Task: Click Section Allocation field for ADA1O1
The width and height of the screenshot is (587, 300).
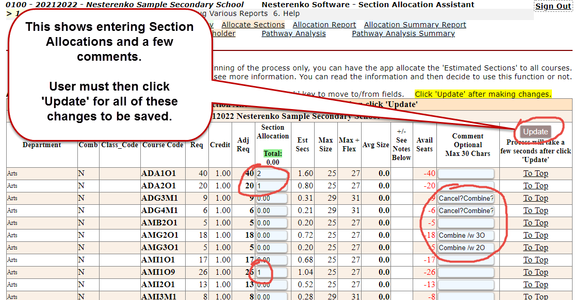Action: pyautogui.click(x=271, y=174)
